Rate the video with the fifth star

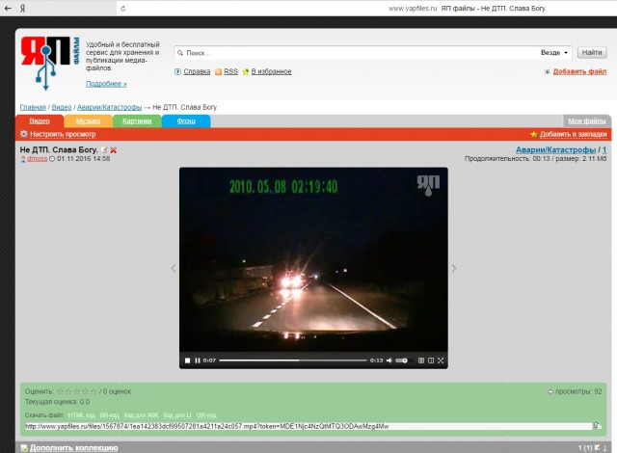[x=94, y=391]
